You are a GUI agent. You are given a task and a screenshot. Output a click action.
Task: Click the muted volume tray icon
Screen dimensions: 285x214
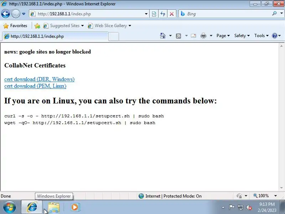click(x=249, y=207)
